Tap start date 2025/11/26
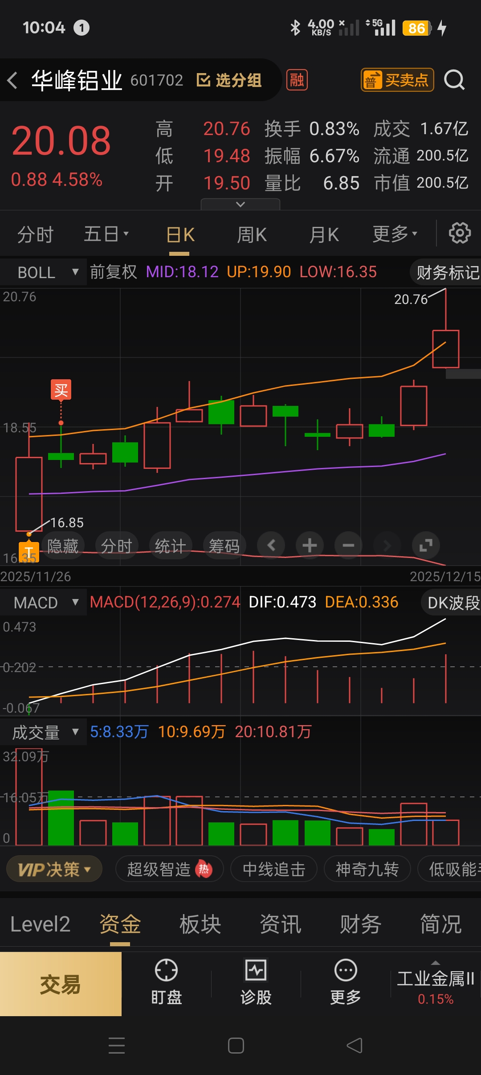Screen dimensions: 481x1075 tap(36, 576)
